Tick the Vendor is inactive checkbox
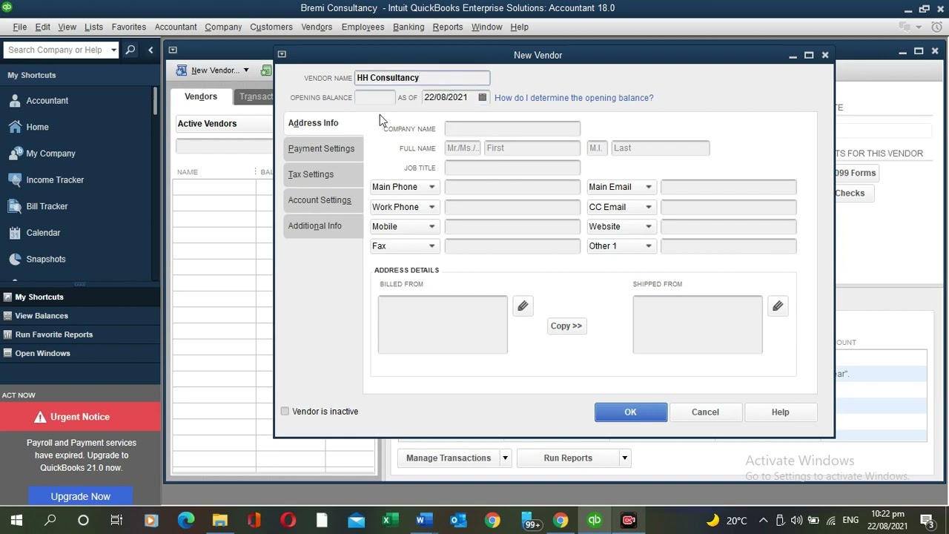The image size is (949, 534). point(285,412)
